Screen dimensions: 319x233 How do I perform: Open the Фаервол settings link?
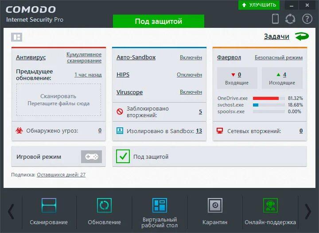point(229,57)
